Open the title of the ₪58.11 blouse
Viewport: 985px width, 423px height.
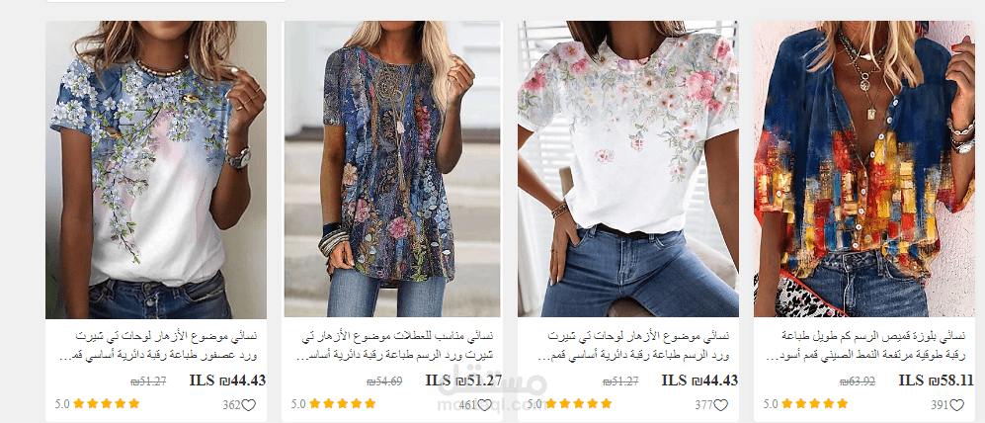tap(870, 345)
